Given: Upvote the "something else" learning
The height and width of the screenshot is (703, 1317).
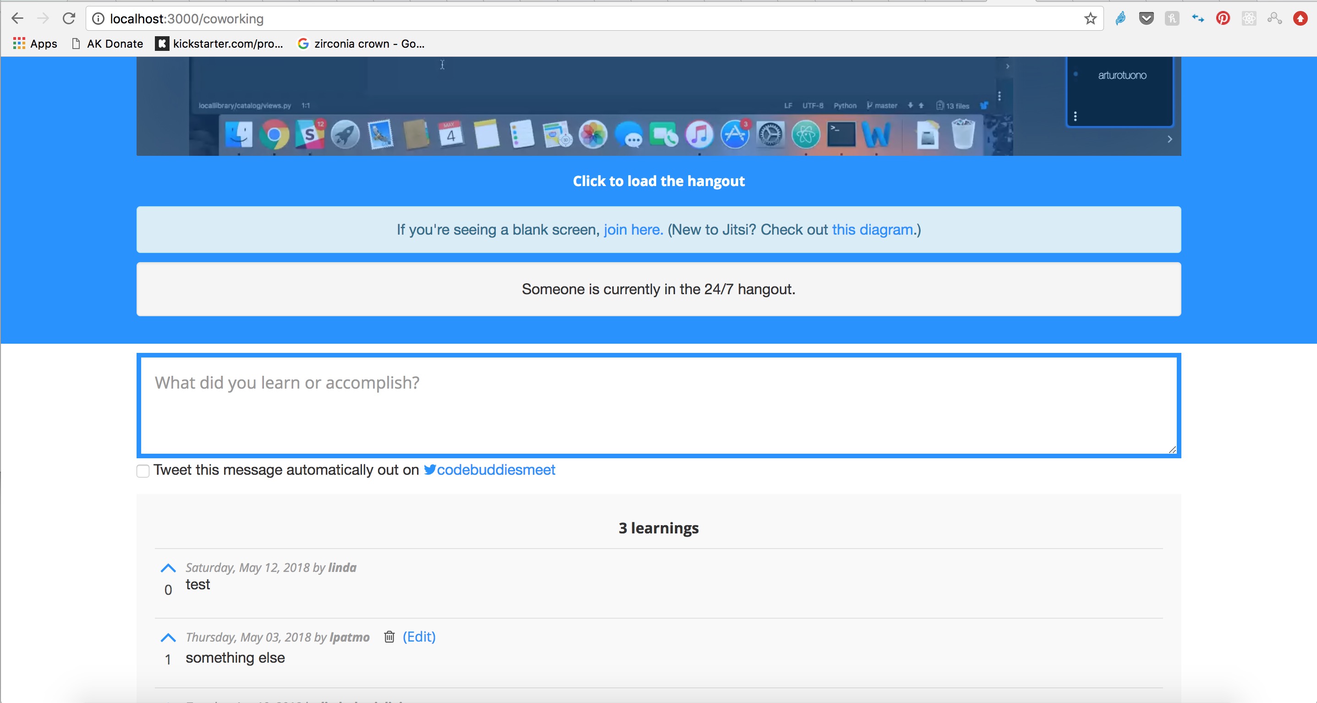Looking at the screenshot, I should point(168,637).
